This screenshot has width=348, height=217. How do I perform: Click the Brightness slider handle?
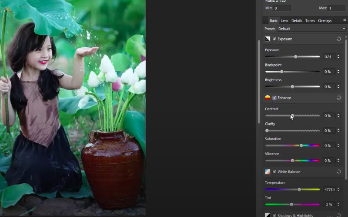[x=292, y=86]
